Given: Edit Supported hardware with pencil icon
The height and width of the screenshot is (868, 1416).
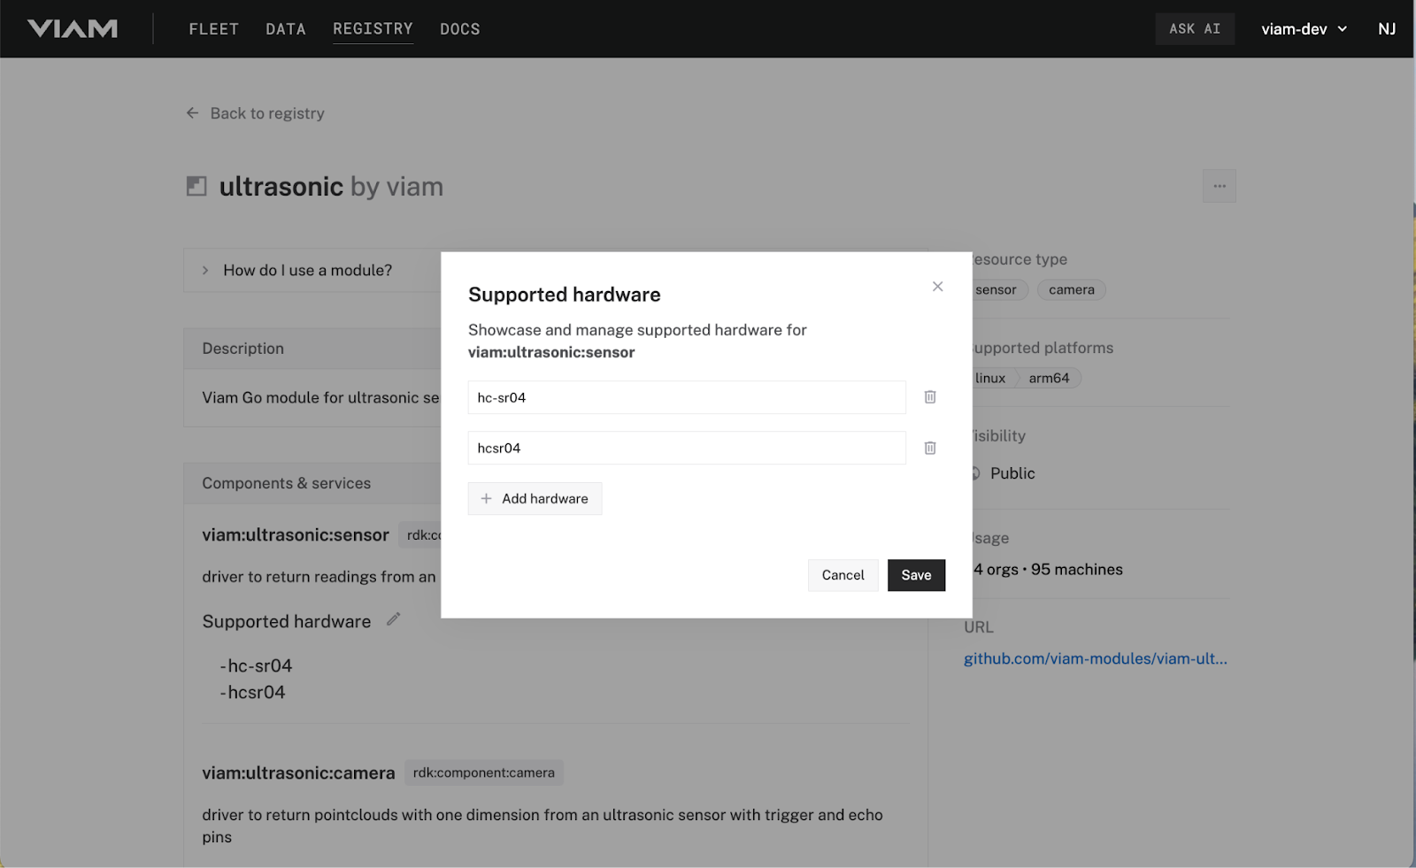Looking at the screenshot, I should [394, 619].
